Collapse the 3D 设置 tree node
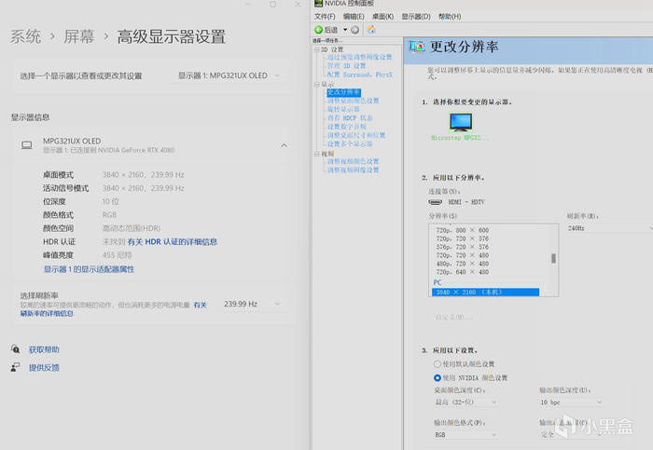The height and width of the screenshot is (450, 653). tap(317, 49)
